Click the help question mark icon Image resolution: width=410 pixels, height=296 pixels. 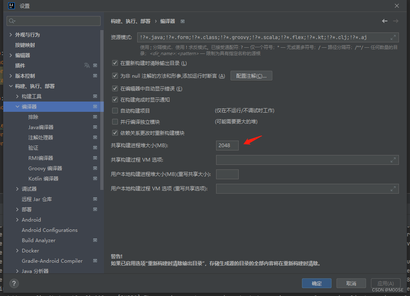click(x=14, y=283)
